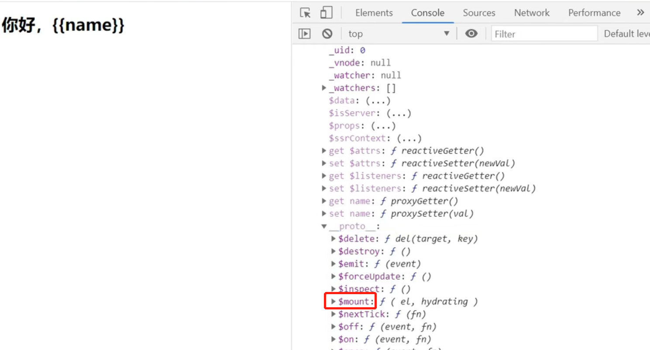This screenshot has width=650, height=350.
Task: Collapse the __proto__ object
Action: coord(324,226)
